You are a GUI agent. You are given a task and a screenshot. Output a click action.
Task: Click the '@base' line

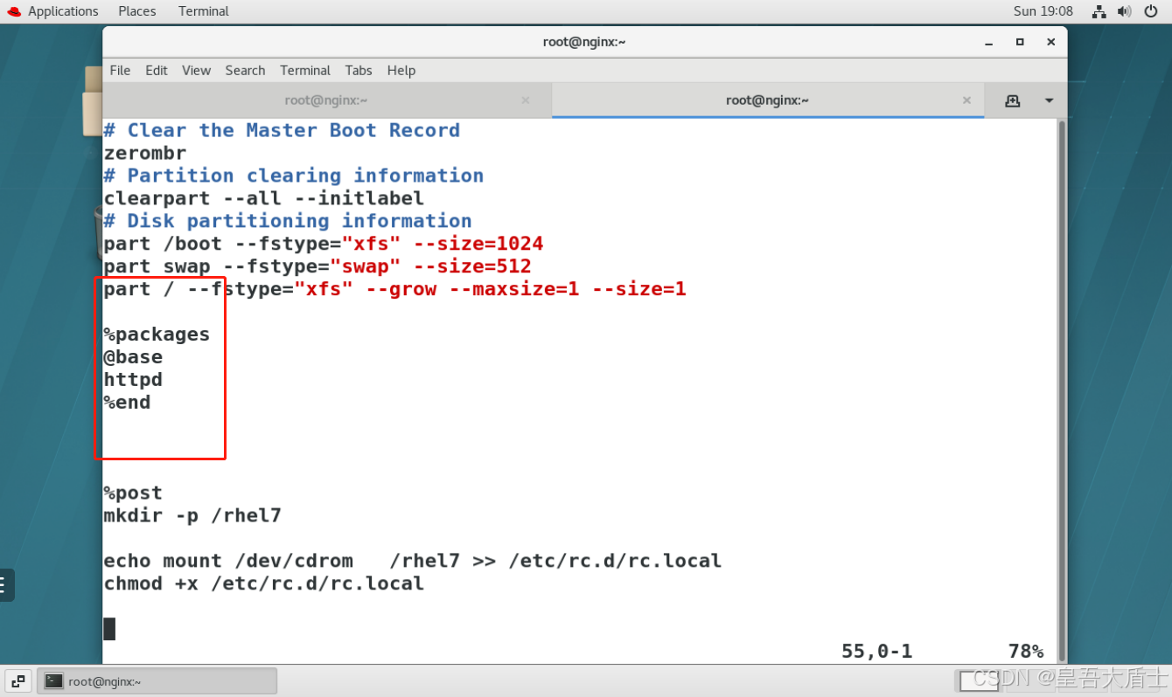133,357
